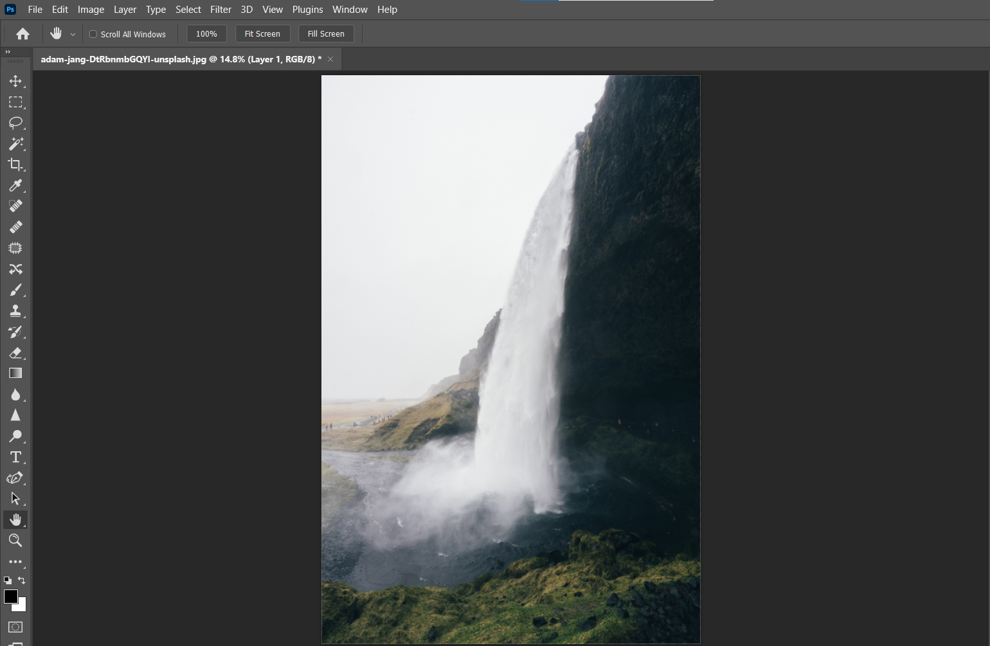Enable Scroll All Windows checkbox
This screenshot has height=646, width=990.
93,34
